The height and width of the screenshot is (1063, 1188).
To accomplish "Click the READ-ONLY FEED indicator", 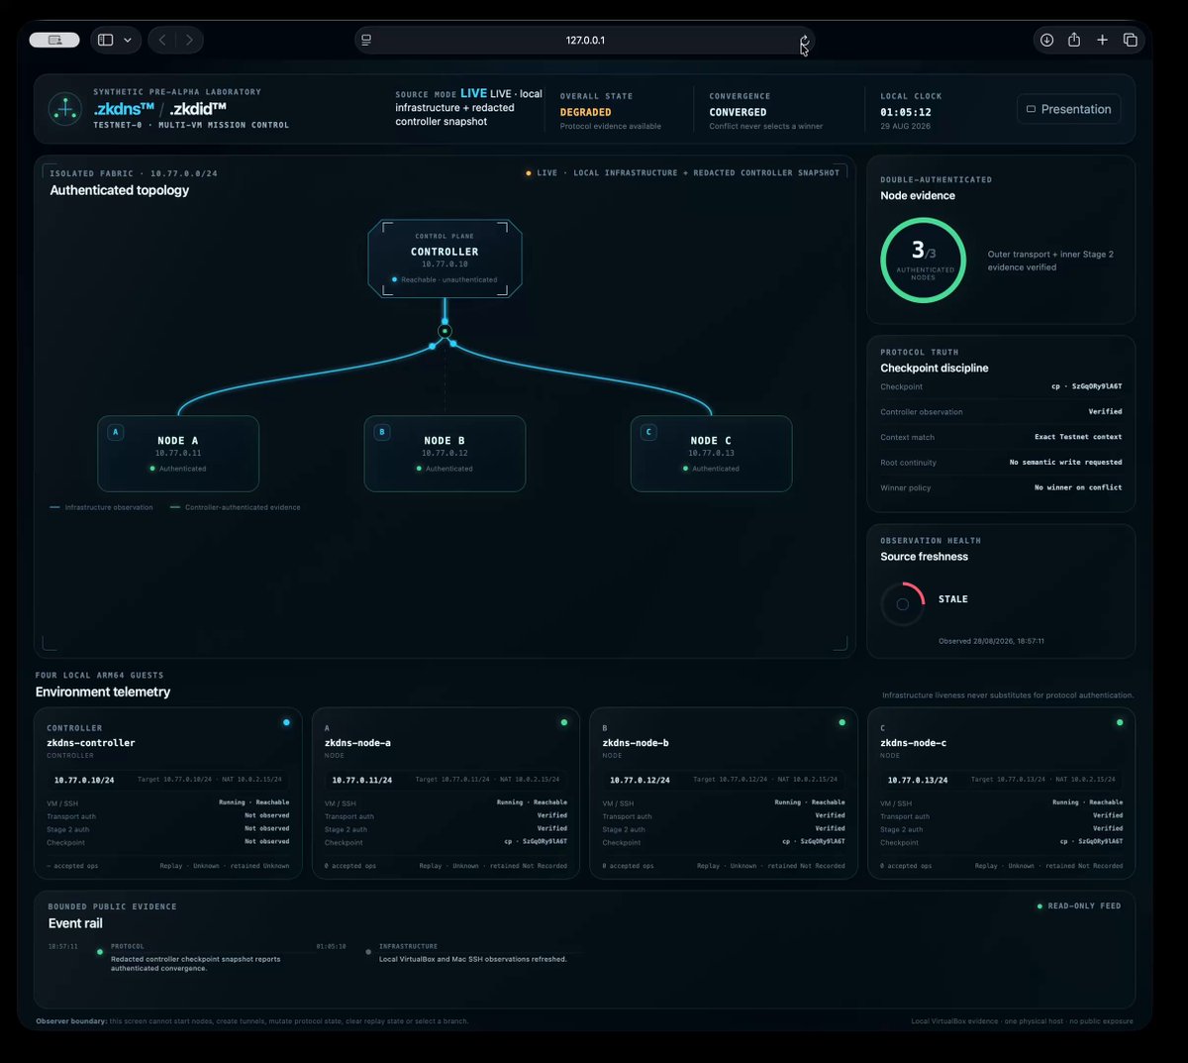I will click(x=1079, y=905).
